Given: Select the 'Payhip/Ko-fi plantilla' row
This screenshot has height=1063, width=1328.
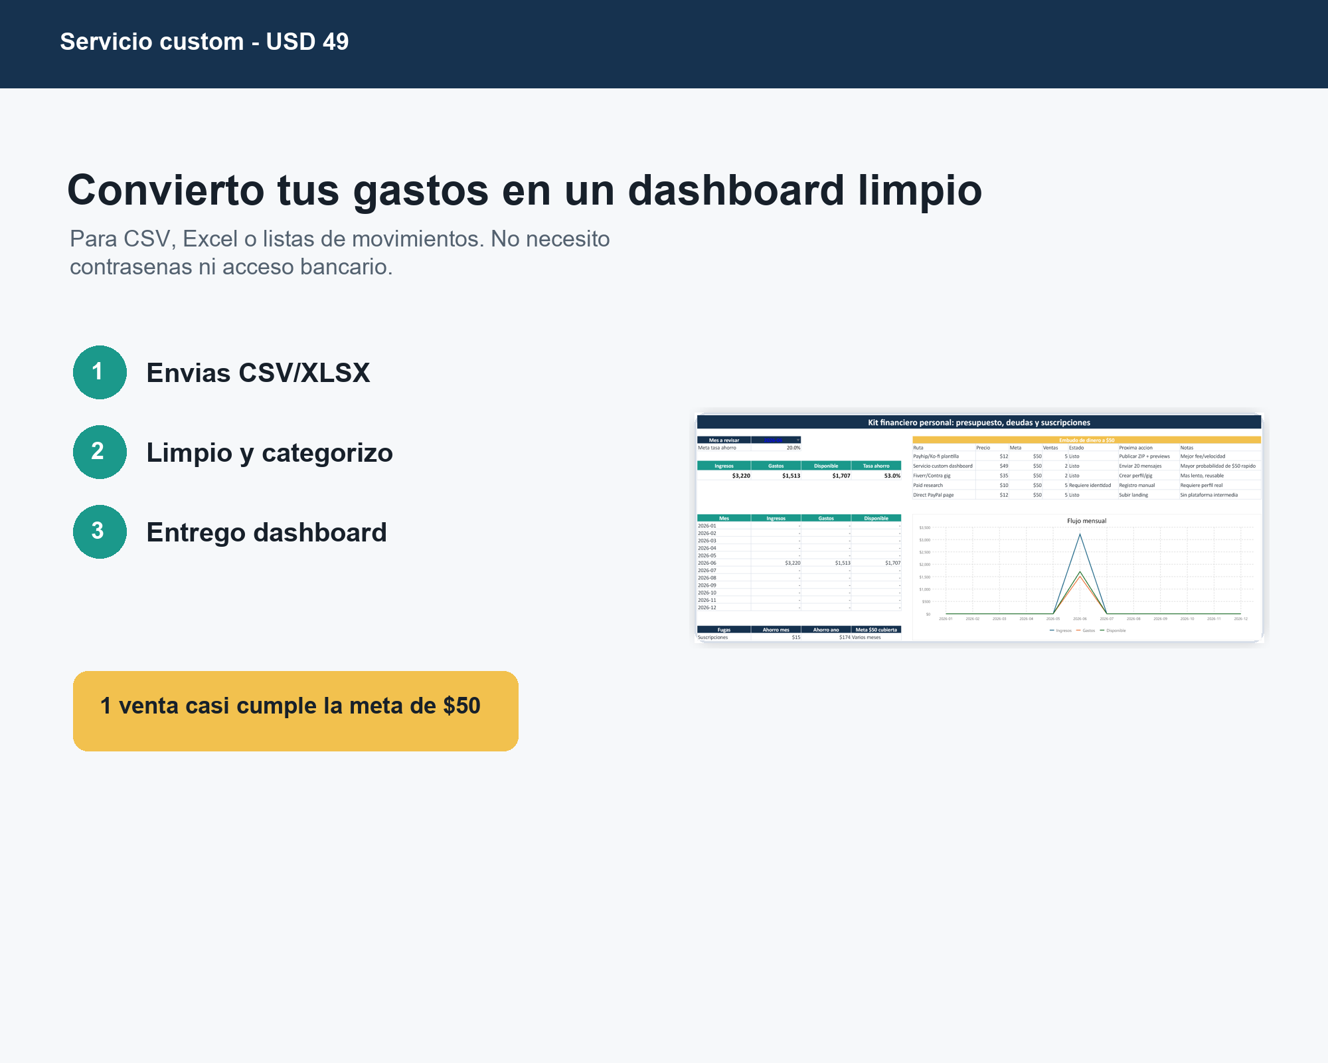Looking at the screenshot, I should (1086, 456).
